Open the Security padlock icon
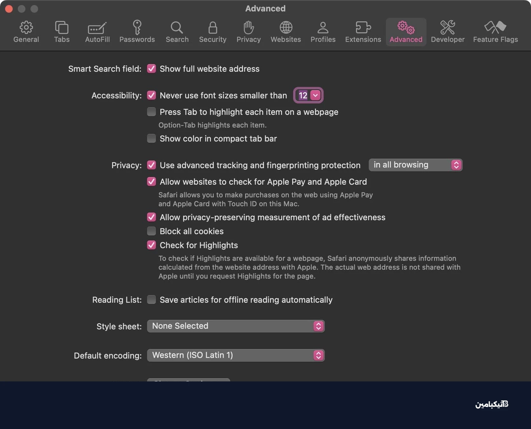Image resolution: width=531 pixels, height=429 pixels. pos(212,28)
